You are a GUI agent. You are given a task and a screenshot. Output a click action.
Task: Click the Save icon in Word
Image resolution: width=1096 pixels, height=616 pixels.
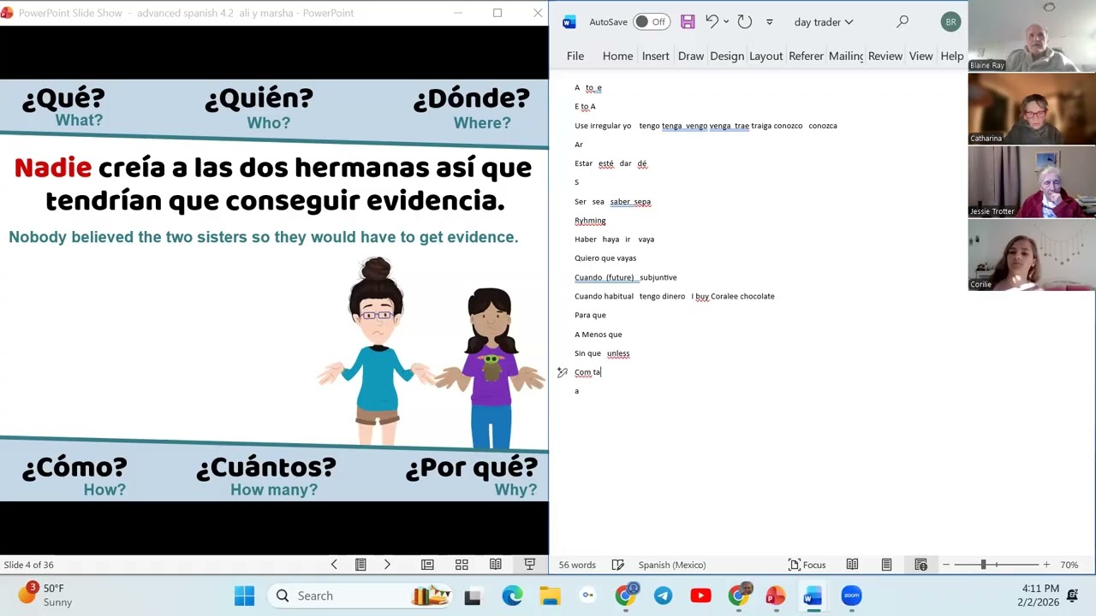688,22
